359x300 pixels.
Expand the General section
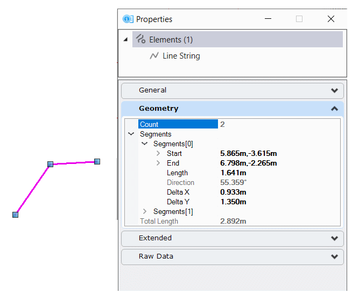(x=233, y=90)
